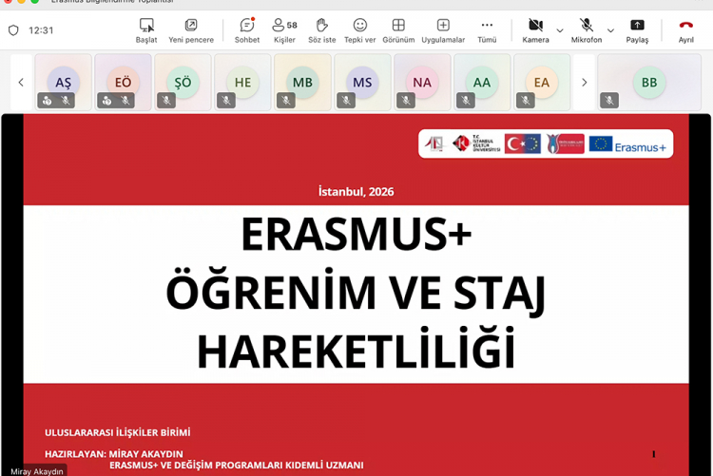Click the shield security icon
The height and width of the screenshot is (476, 713).
click(x=13, y=30)
